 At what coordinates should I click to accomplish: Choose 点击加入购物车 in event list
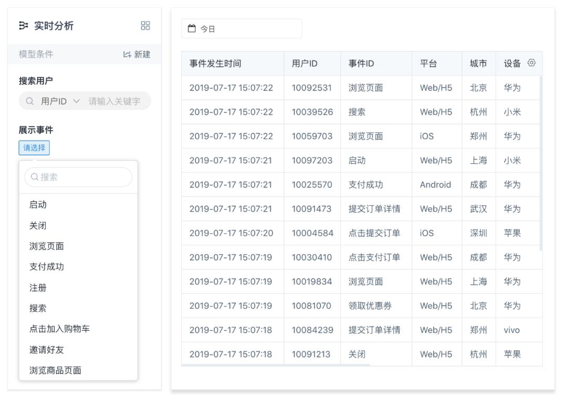tap(59, 329)
